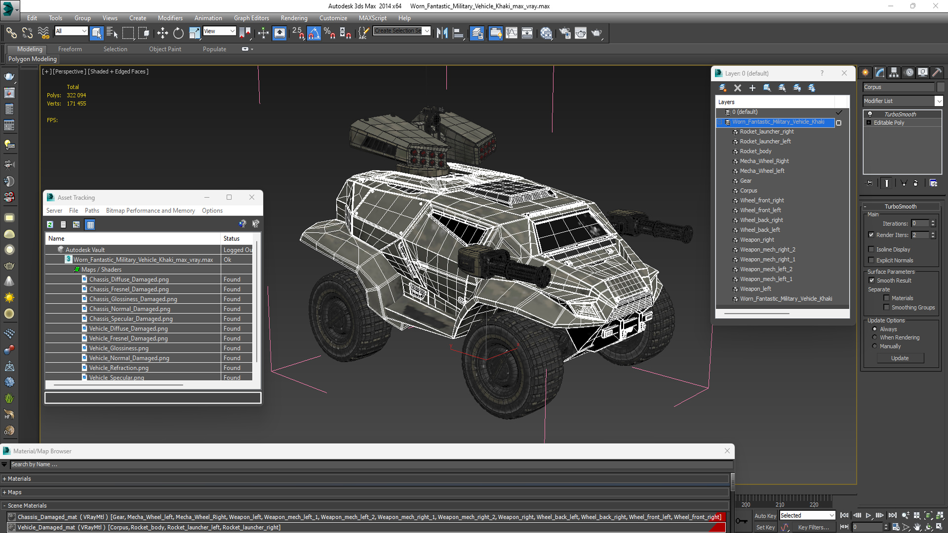Toggle the Auto Key button
Viewport: 948px width, 533px height.
point(765,516)
